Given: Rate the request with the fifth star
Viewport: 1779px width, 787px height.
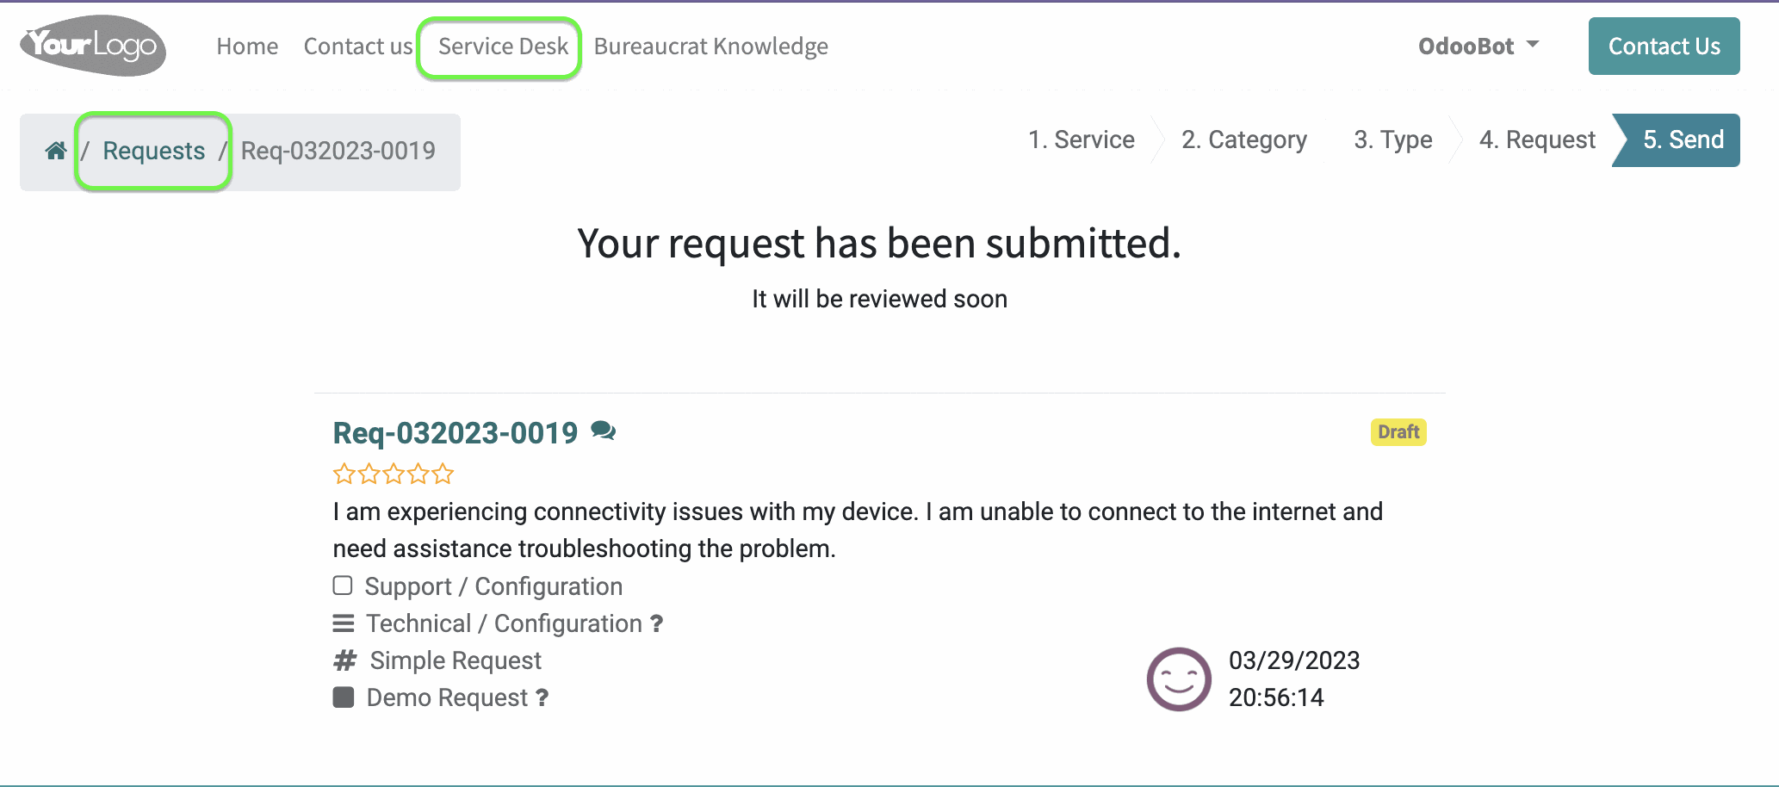Looking at the screenshot, I should (x=443, y=474).
